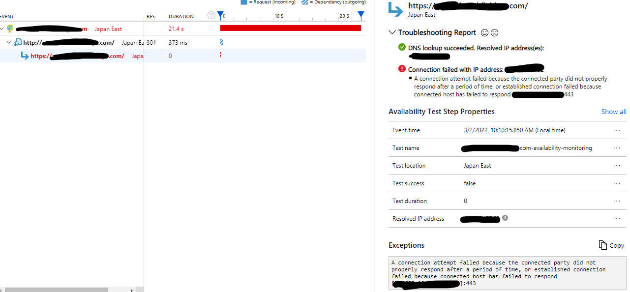Click the 21.4 s duration value
Screen dimensions: 630x292
(176, 29)
